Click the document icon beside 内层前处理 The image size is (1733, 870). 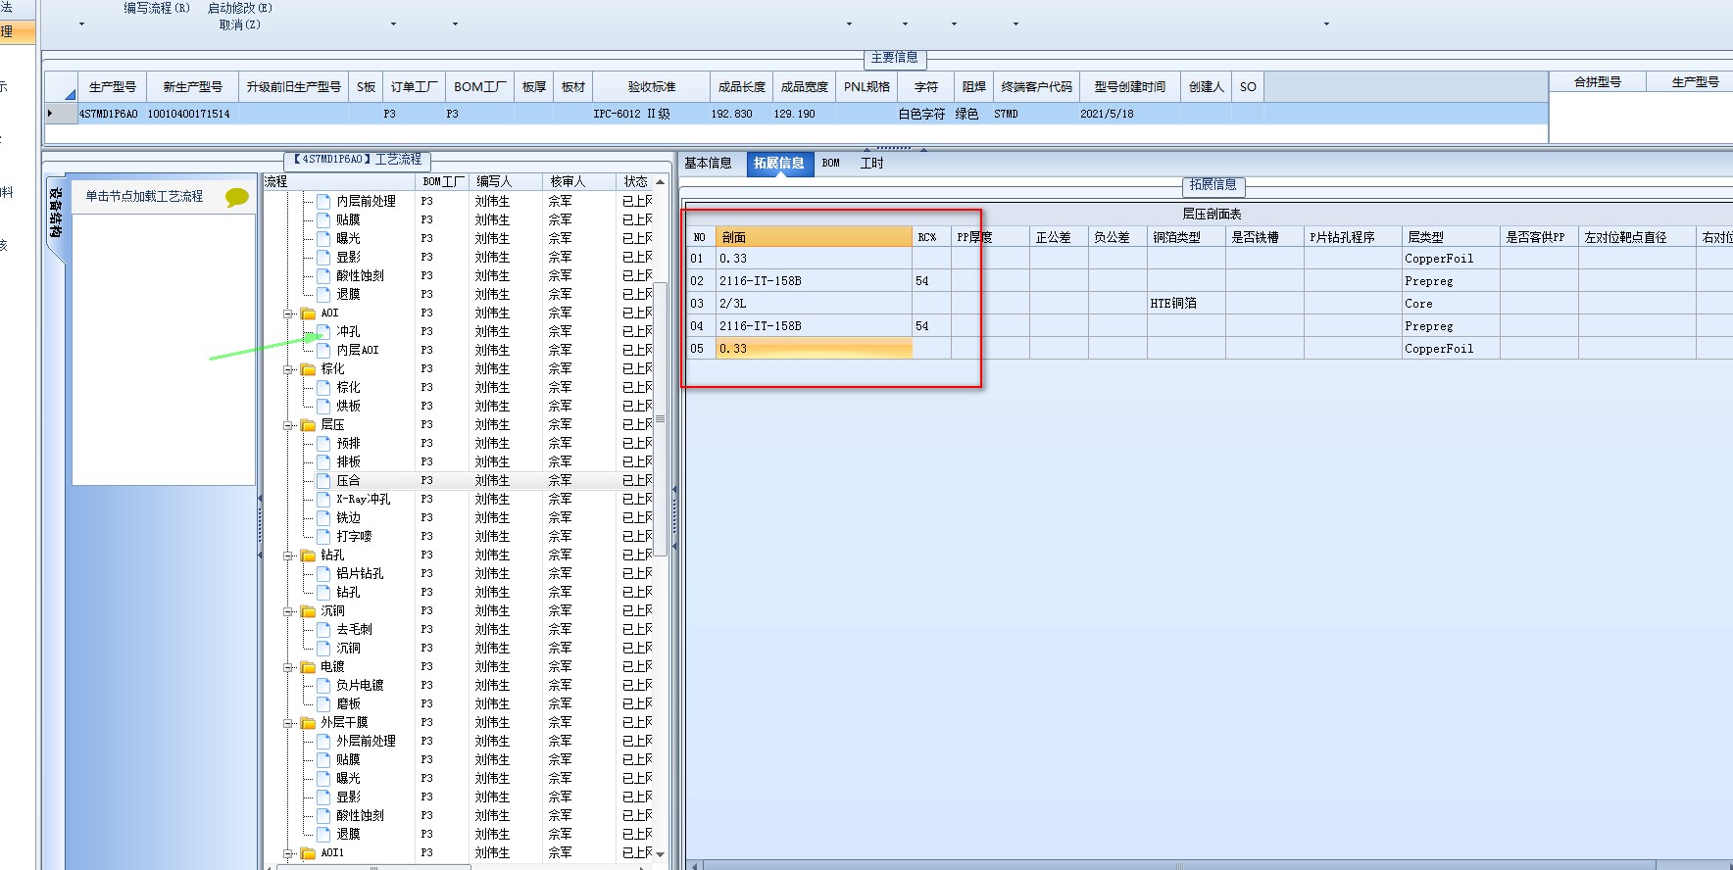pos(323,201)
